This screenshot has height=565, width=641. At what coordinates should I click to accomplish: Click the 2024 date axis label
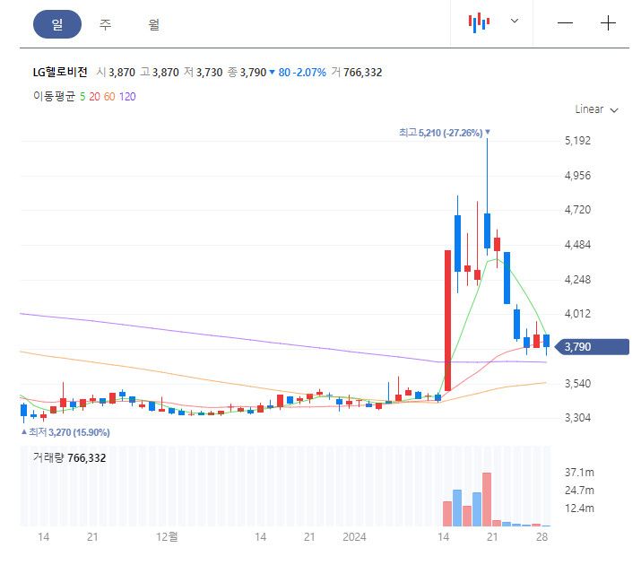click(x=354, y=537)
